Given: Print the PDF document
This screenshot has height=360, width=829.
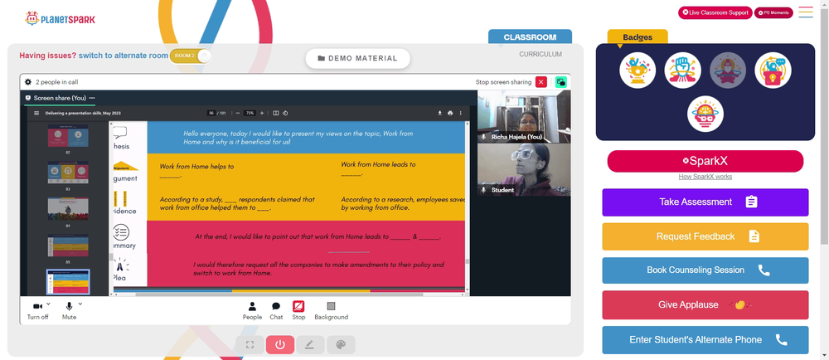Looking at the screenshot, I should [x=450, y=113].
